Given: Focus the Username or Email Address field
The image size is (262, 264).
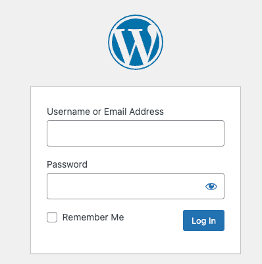Looking at the screenshot, I should coord(136,133).
